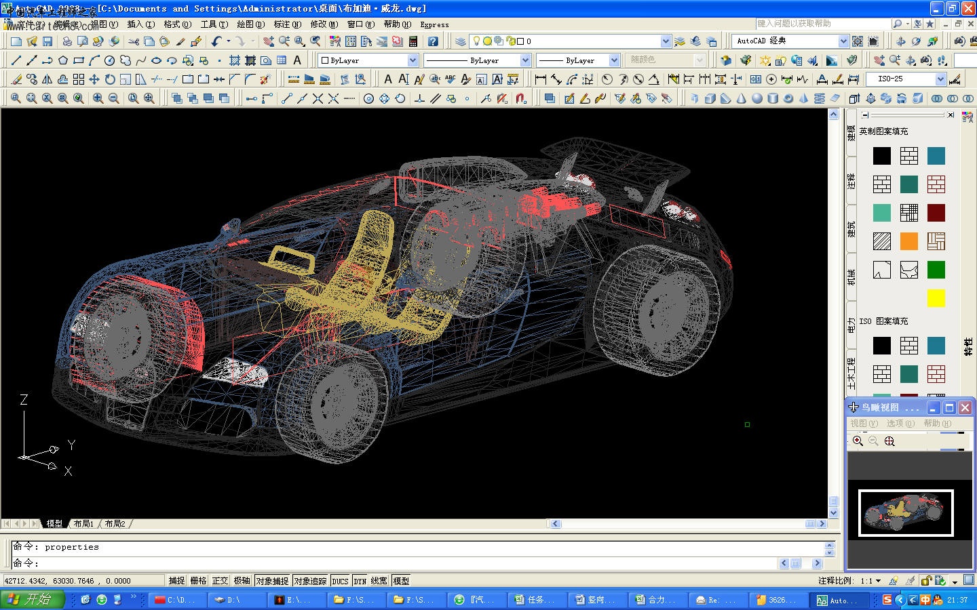Select the Line draw tool
The width and height of the screenshot is (977, 610).
click(x=16, y=60)
